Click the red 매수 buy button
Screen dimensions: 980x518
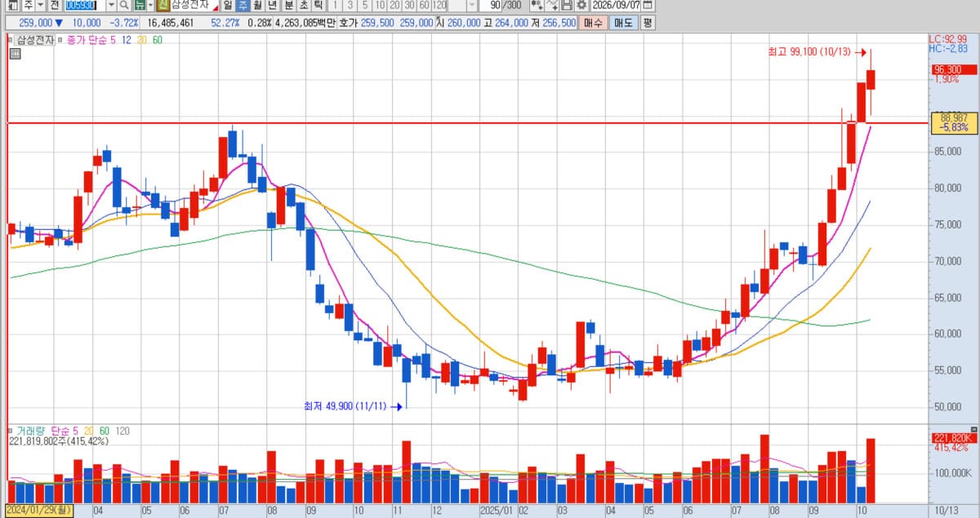pos(593,23)
